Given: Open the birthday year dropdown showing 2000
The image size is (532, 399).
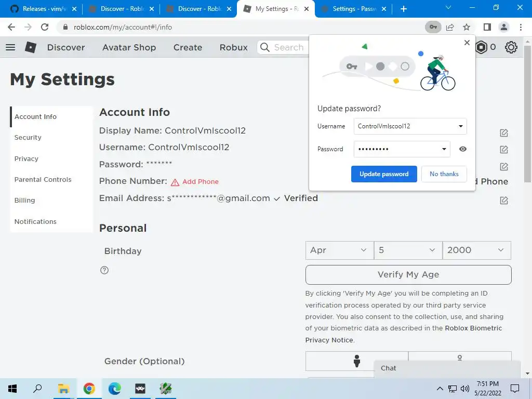Looking at the screenshot, I should (477, 250).
